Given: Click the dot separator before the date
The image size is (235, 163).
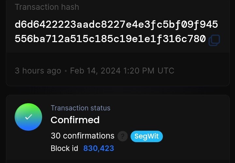Looking at the screenshot, I should point(66,71).
